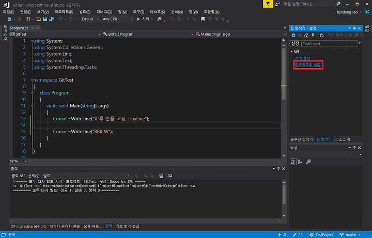
Task: Open the 설정 | TestProject page dropdown
Action: pyautogui.click(x=360, y=43)
